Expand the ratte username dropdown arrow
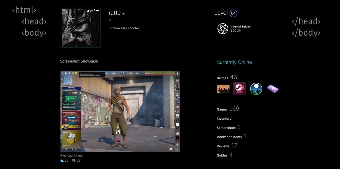This screenshot has width=340, height=169. point(124,14)
